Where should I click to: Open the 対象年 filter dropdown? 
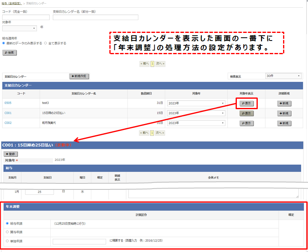pos(19,28)
